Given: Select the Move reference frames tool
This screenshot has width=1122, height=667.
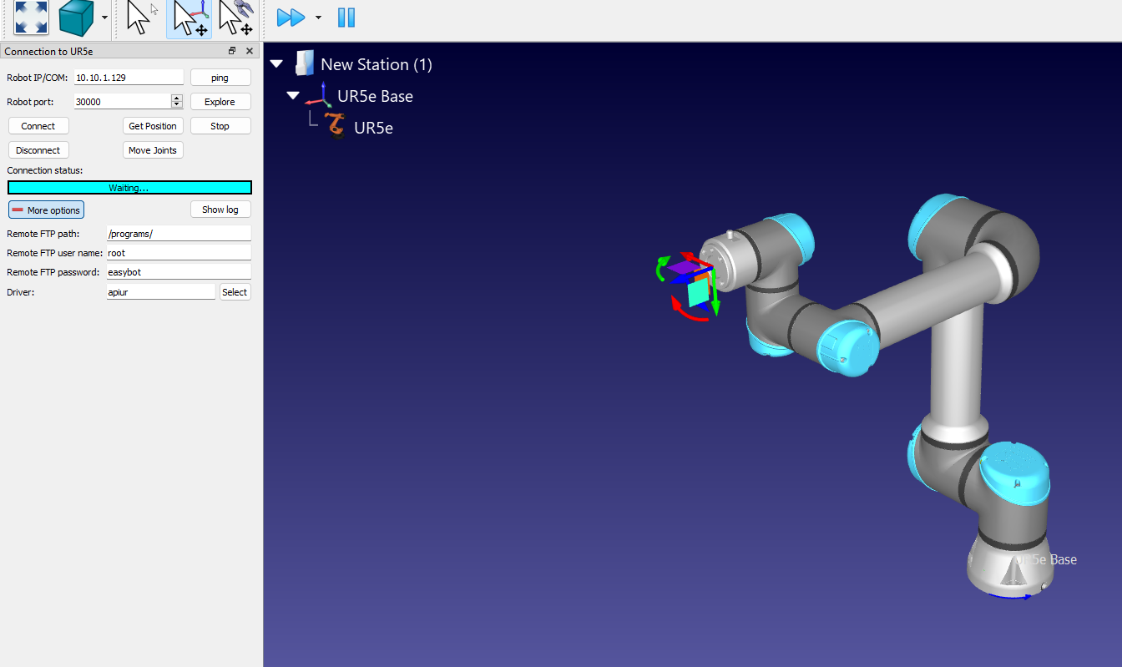Looking at the screenshot, I should point(189,18).
